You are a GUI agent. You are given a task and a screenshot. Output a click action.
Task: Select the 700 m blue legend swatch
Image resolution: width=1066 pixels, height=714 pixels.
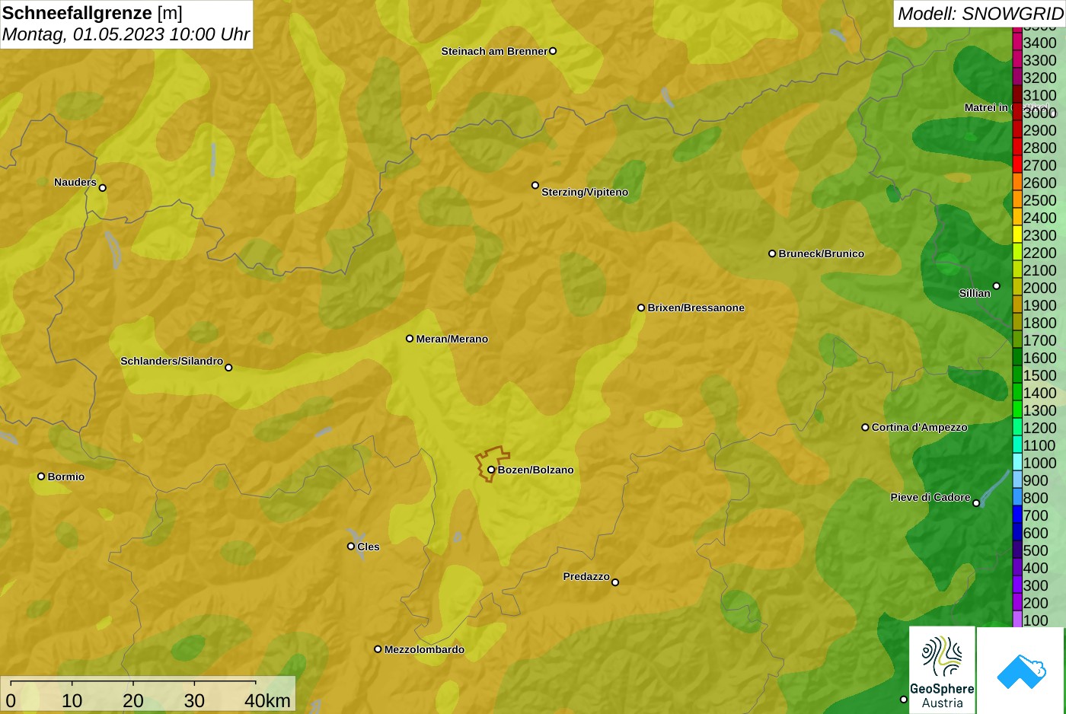[x=1017, y=515]
